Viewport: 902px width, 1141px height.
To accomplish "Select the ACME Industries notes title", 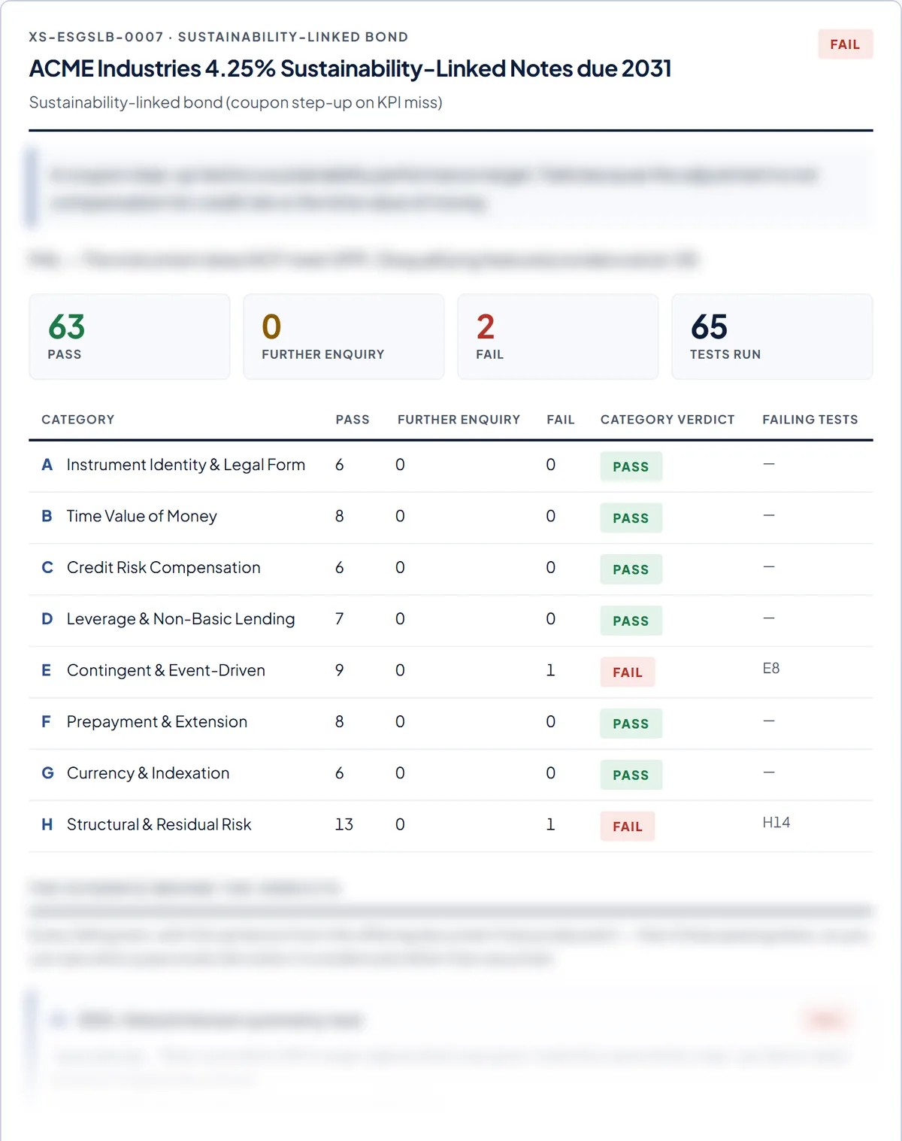I will coord(350,68).
